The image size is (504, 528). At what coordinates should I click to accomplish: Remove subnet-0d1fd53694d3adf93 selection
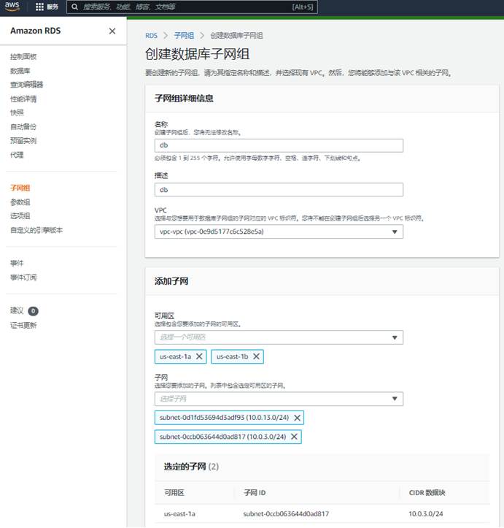click(x=298, y=418)
